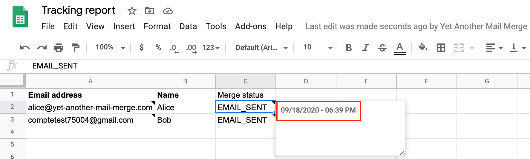Click the undo arrow icon
This screenshot has height=159, width=530.
coord(25,48)
